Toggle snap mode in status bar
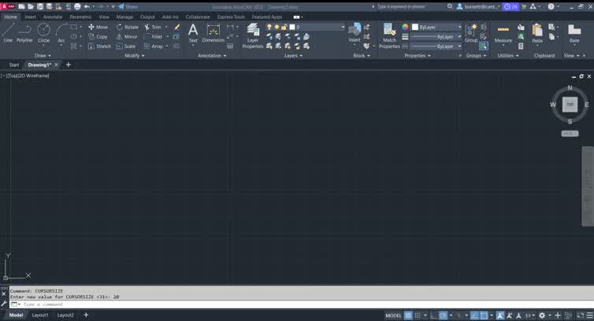Screen dimensions: 594x321 click(417, 315)
